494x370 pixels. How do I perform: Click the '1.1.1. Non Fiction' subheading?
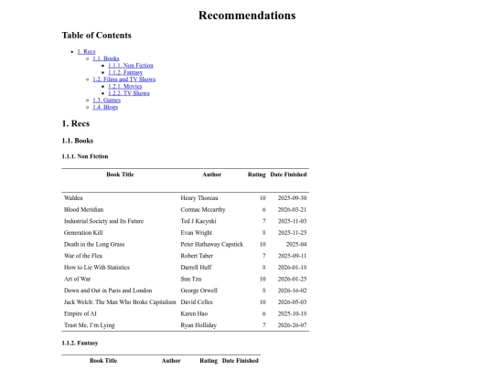[85, 156]
